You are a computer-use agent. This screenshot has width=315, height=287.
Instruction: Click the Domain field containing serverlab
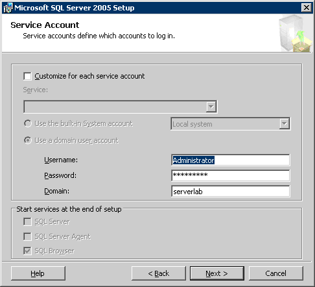231,191
